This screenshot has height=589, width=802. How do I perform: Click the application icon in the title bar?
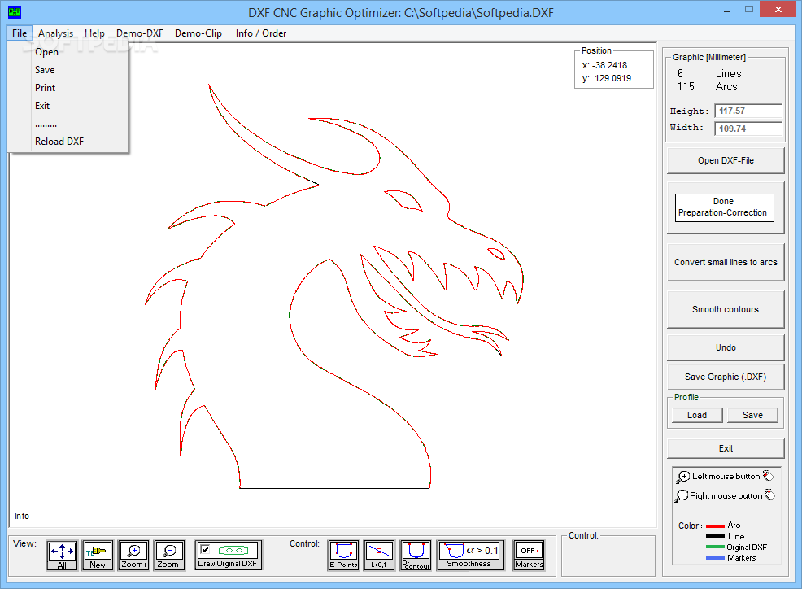(15, 11)
